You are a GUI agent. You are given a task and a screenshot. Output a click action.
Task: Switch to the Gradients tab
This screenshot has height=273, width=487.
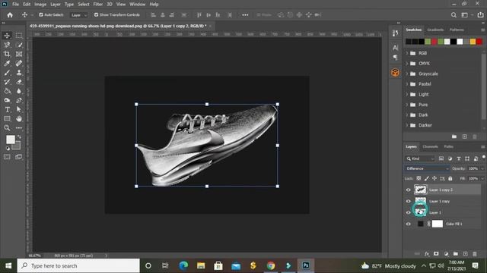(435, 30)
